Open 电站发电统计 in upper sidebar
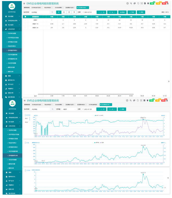Viewport: 172px width, 198px height. pyautogui.click(x=12, y=46)
